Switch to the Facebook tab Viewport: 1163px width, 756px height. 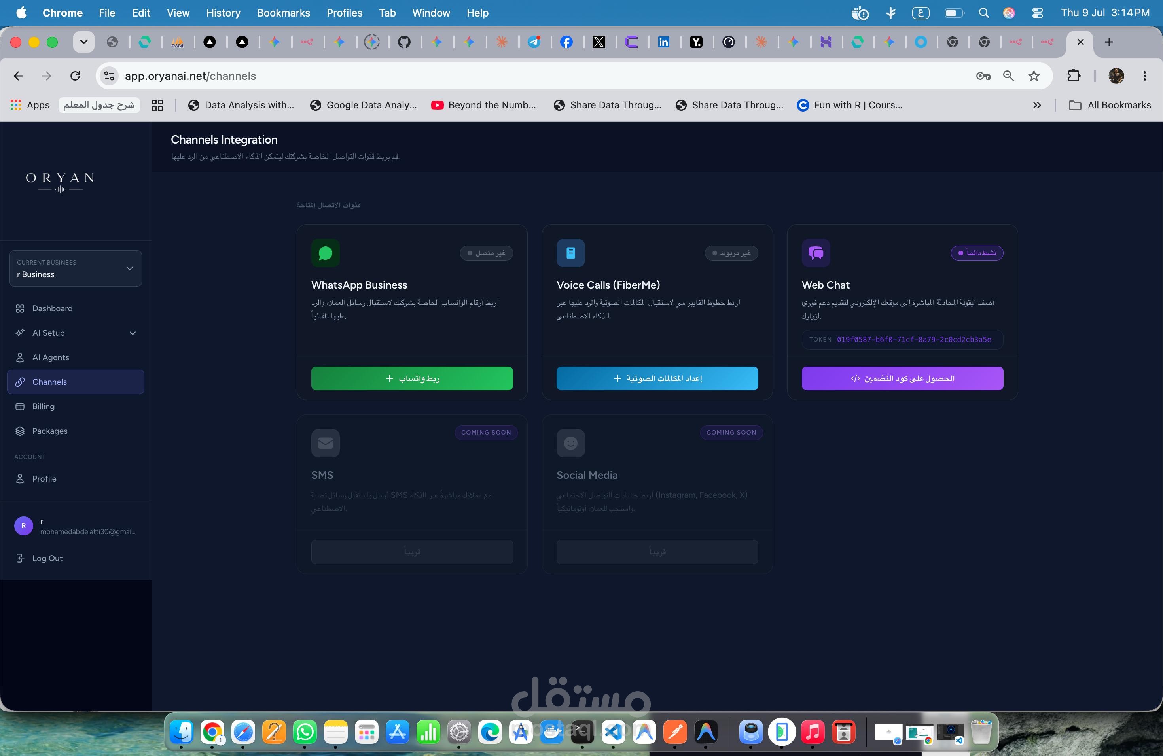566,42
